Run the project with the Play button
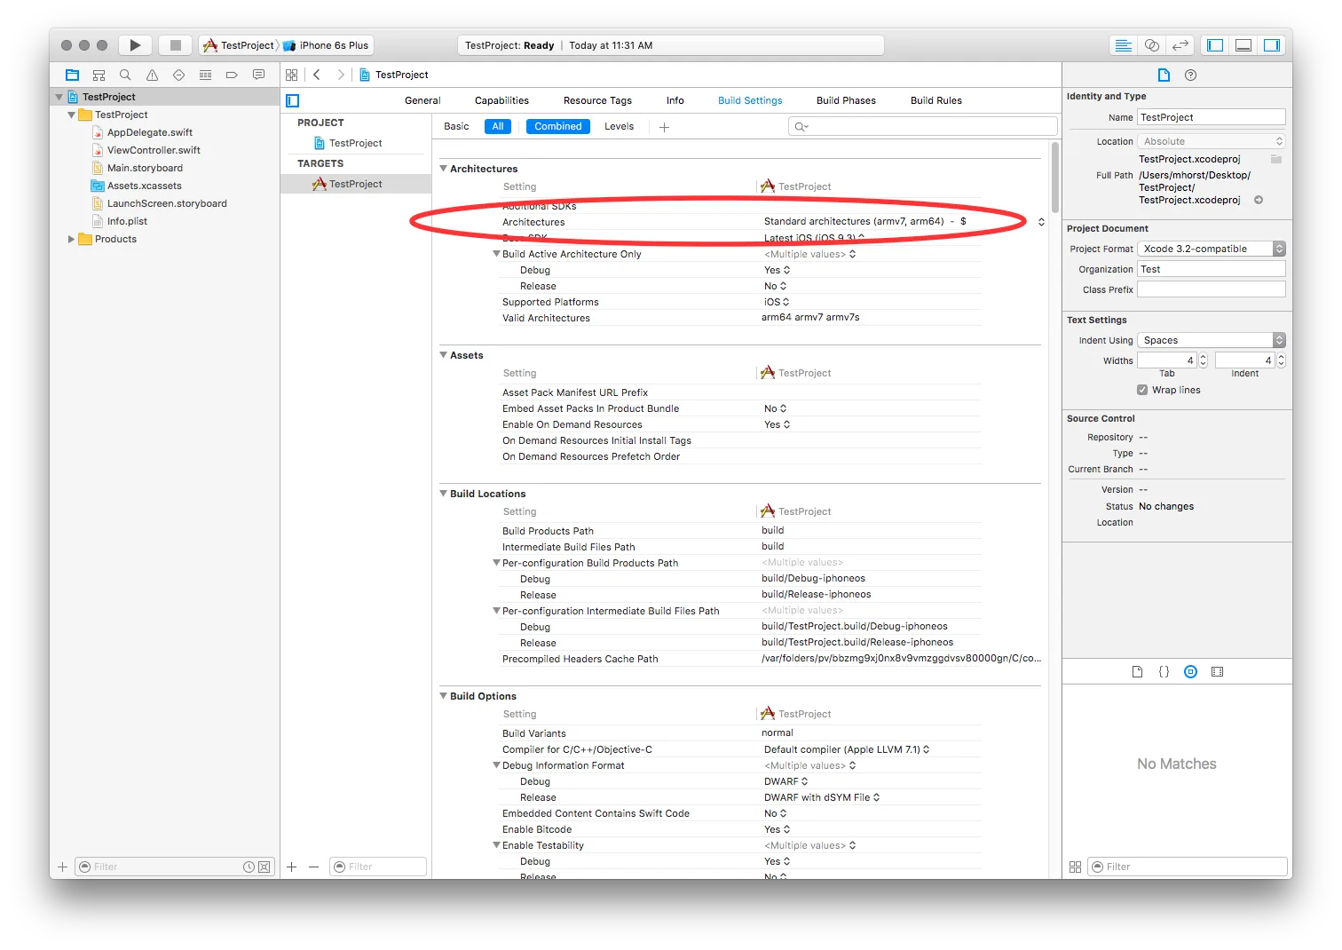This screenshot has width=1342, height=950. tap(135, 45)
